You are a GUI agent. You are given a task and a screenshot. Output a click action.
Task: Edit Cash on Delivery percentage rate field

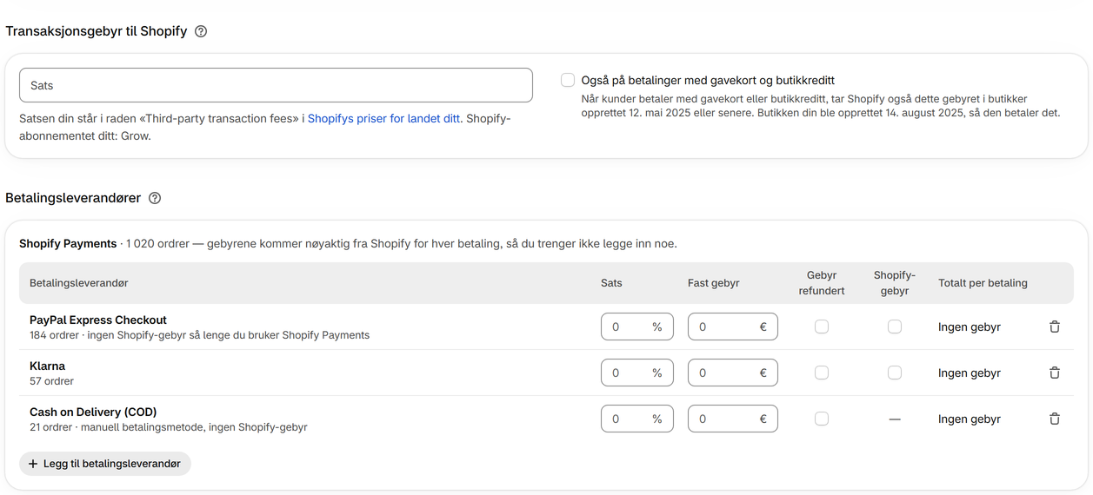637,419
